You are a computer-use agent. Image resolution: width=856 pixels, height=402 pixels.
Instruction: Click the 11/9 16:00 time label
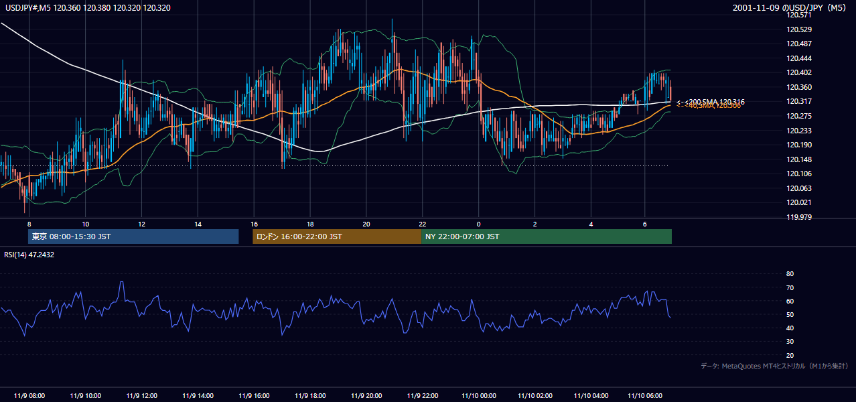[254, 395]
